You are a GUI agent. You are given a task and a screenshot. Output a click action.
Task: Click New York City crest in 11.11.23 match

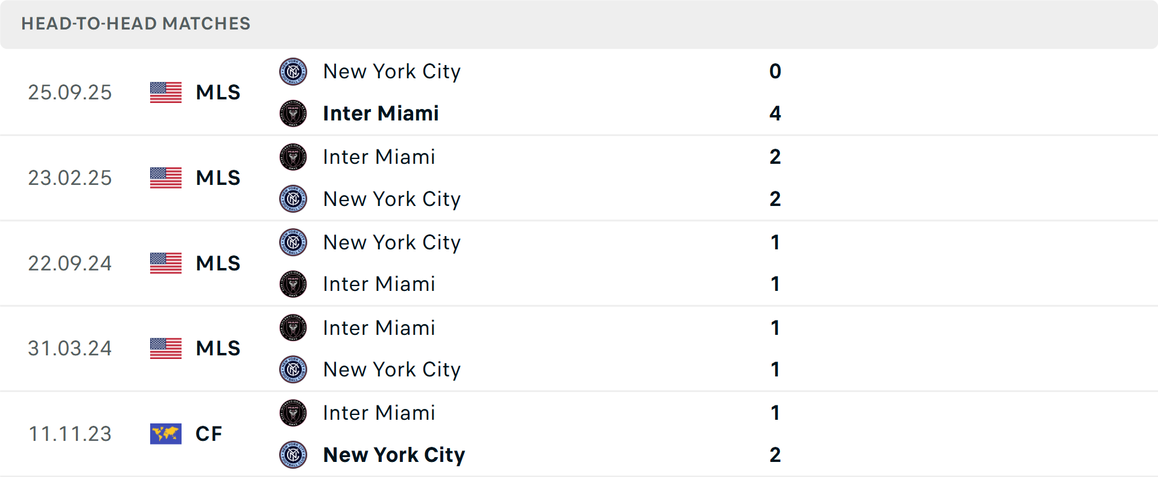click(293, 455)
